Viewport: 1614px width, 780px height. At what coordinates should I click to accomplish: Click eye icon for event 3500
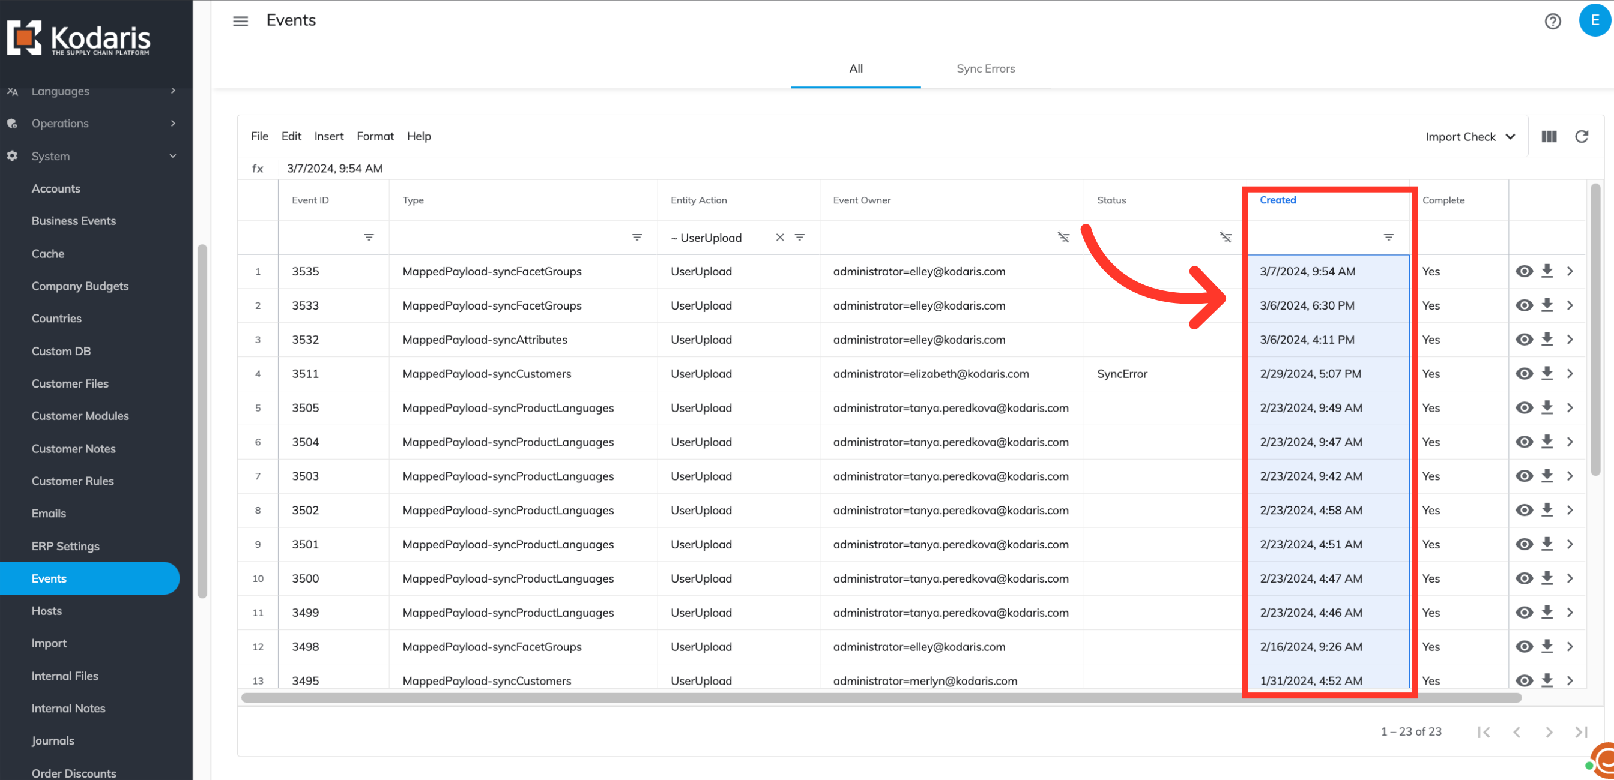[x=1524, y=578]
